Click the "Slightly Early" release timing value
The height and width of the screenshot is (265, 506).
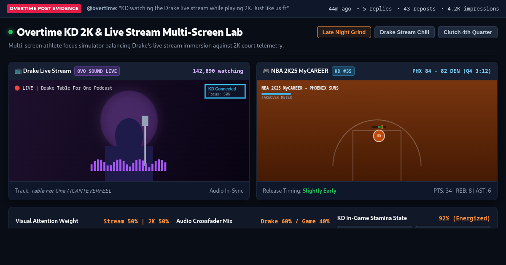point(320,191)
